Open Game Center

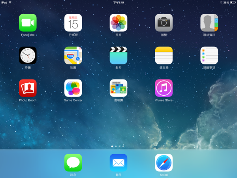coord(73,88)
